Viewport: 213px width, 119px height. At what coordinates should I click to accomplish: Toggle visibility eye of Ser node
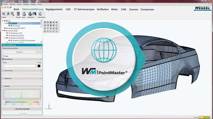pos(5,21)
